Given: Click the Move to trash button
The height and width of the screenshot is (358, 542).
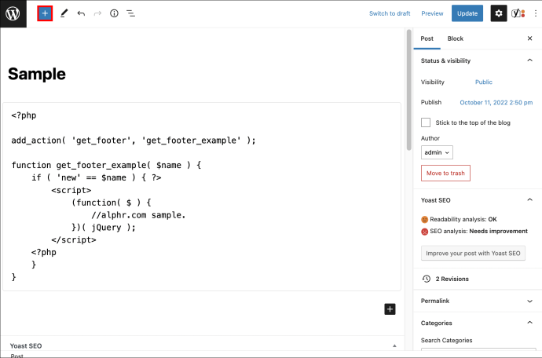Looking at the screenshot, I should click(x=445, y=174).
